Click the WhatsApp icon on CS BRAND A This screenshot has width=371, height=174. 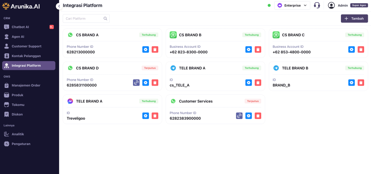tap(70, 35)
